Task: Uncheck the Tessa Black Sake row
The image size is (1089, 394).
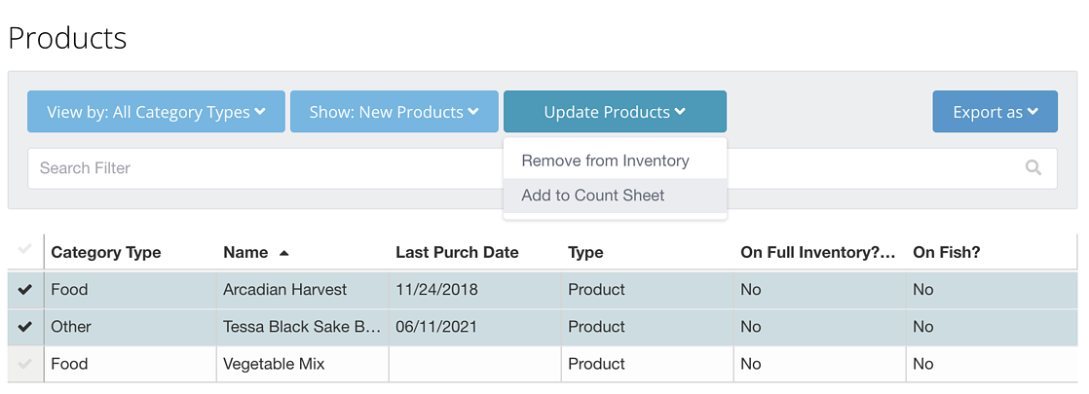Action: (25, 327)
